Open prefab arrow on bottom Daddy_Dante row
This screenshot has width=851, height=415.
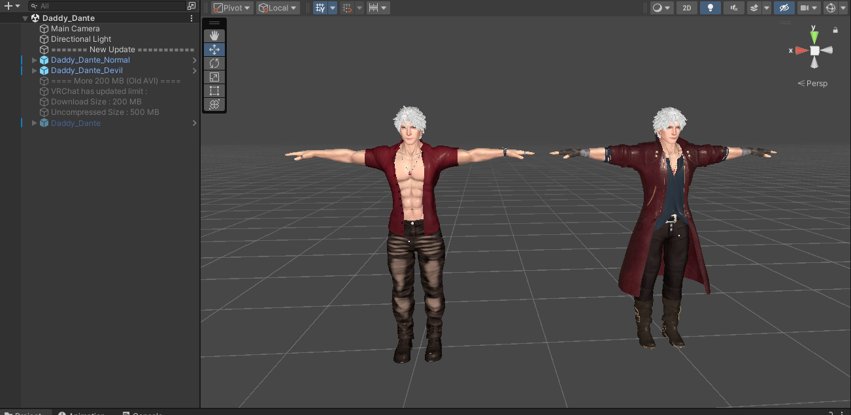(x=194, y=123)
